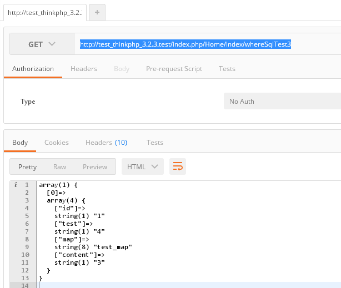The image size is (341, 288).
Task: Open the response Tests tab
Action: (155, 143)
